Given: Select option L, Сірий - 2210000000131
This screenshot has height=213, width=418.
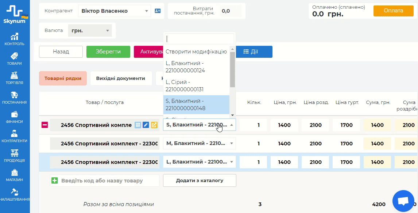Looking at the screenshot, I should pos(196,86).
